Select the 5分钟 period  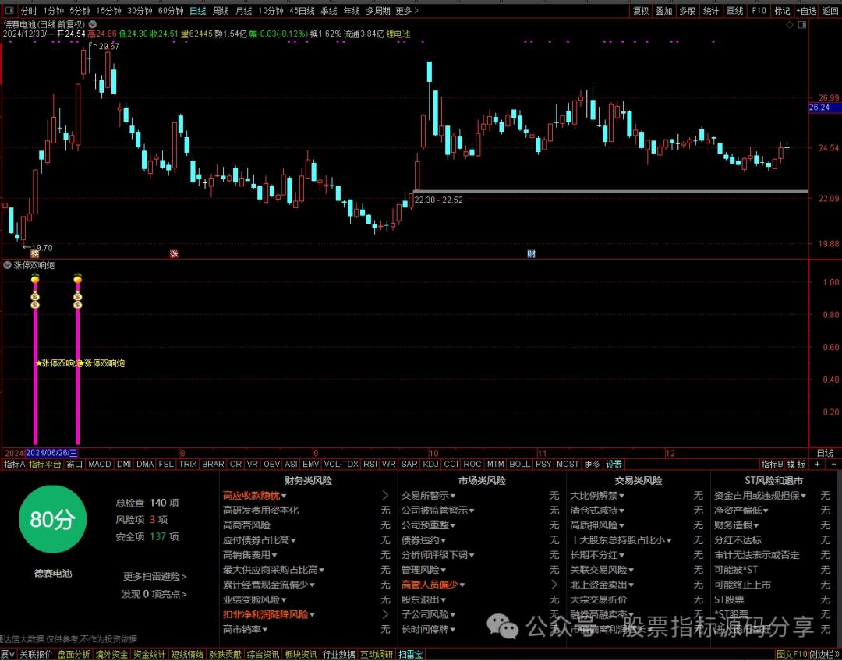tap(80, 11)
